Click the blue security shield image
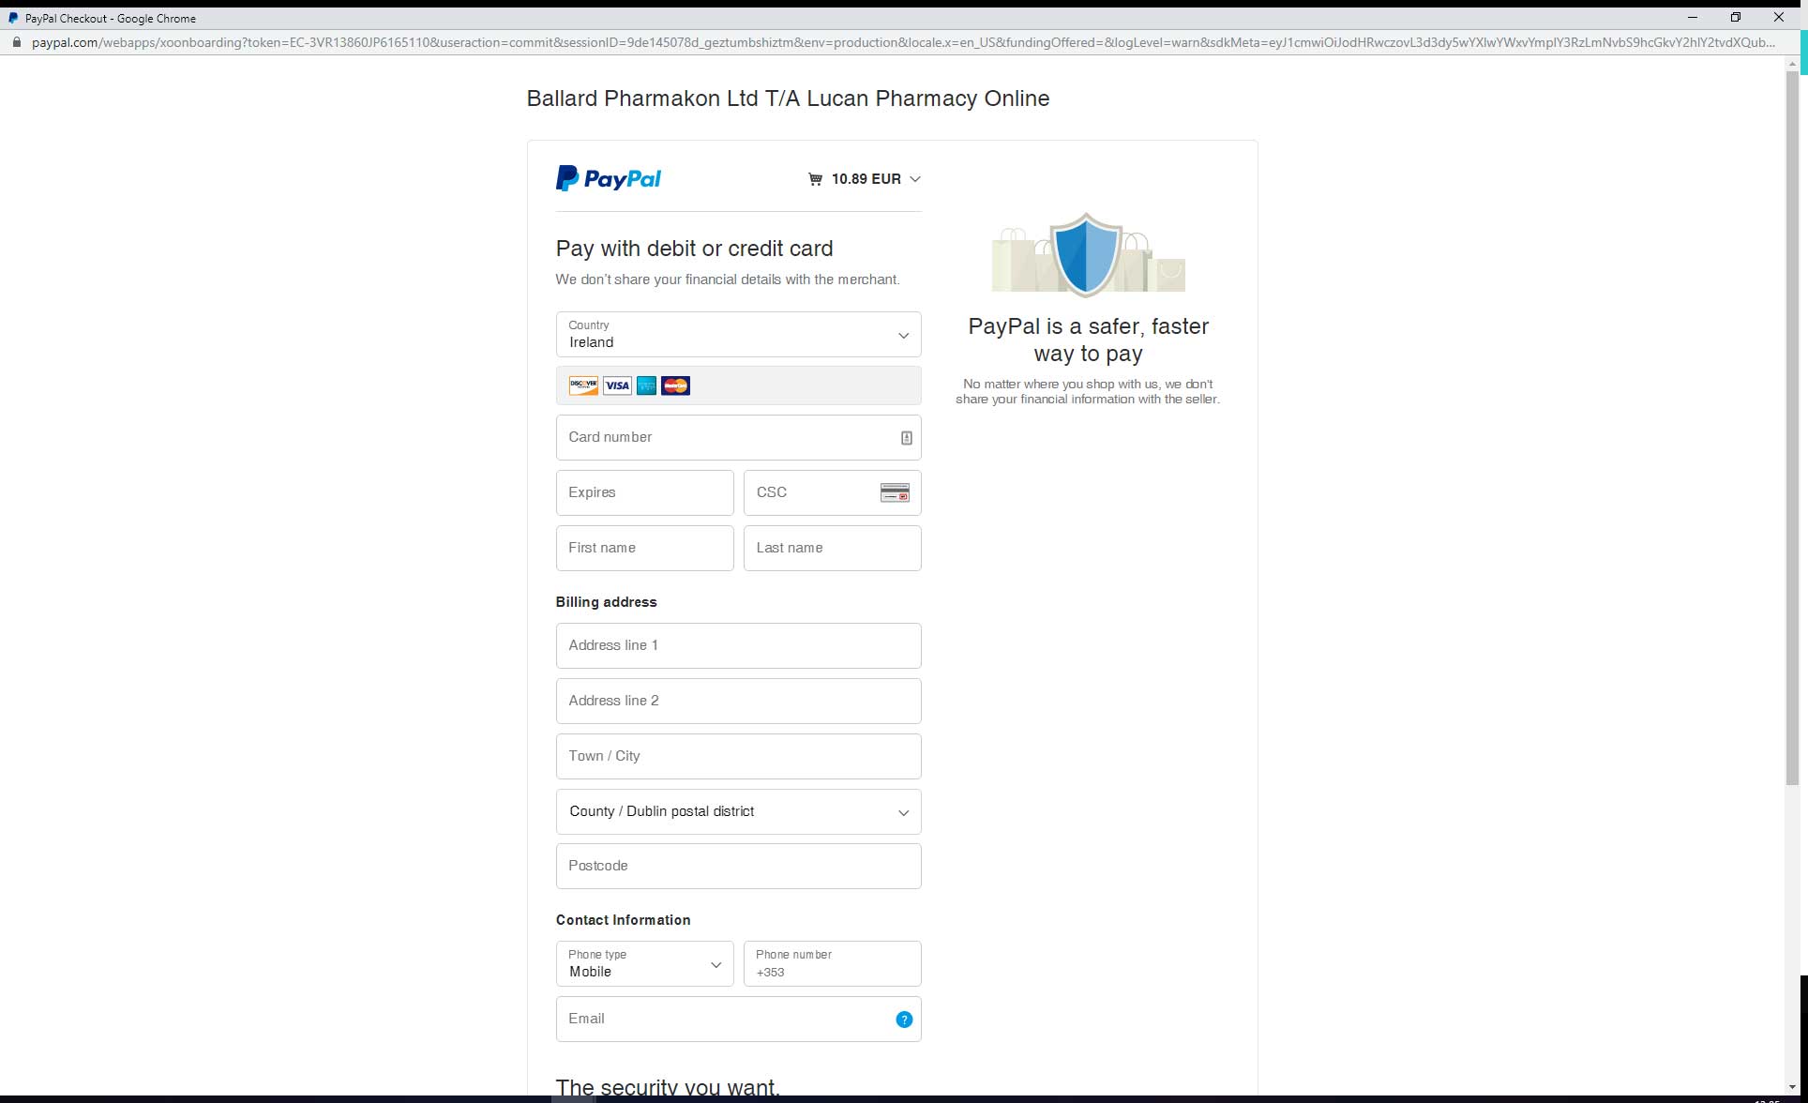The width and height of the screenshot is (1808, 1103). coord(1086,254)
